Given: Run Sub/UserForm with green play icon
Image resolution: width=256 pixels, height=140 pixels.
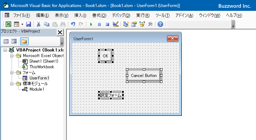Looking at the screenshot, I should pos(91,24).
